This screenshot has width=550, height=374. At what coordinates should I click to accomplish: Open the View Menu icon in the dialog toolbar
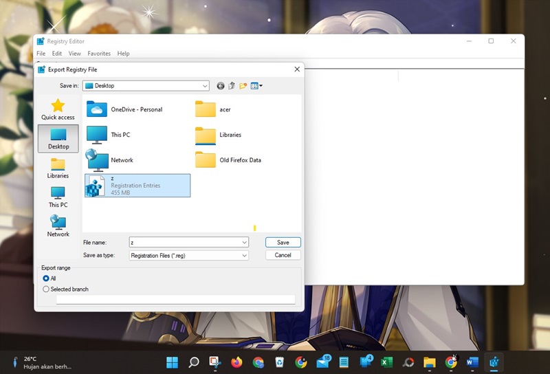coord(256,86)
